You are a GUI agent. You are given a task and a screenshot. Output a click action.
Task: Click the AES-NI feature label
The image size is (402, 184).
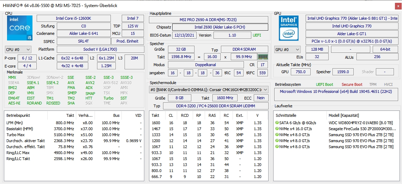pos(14,103)
